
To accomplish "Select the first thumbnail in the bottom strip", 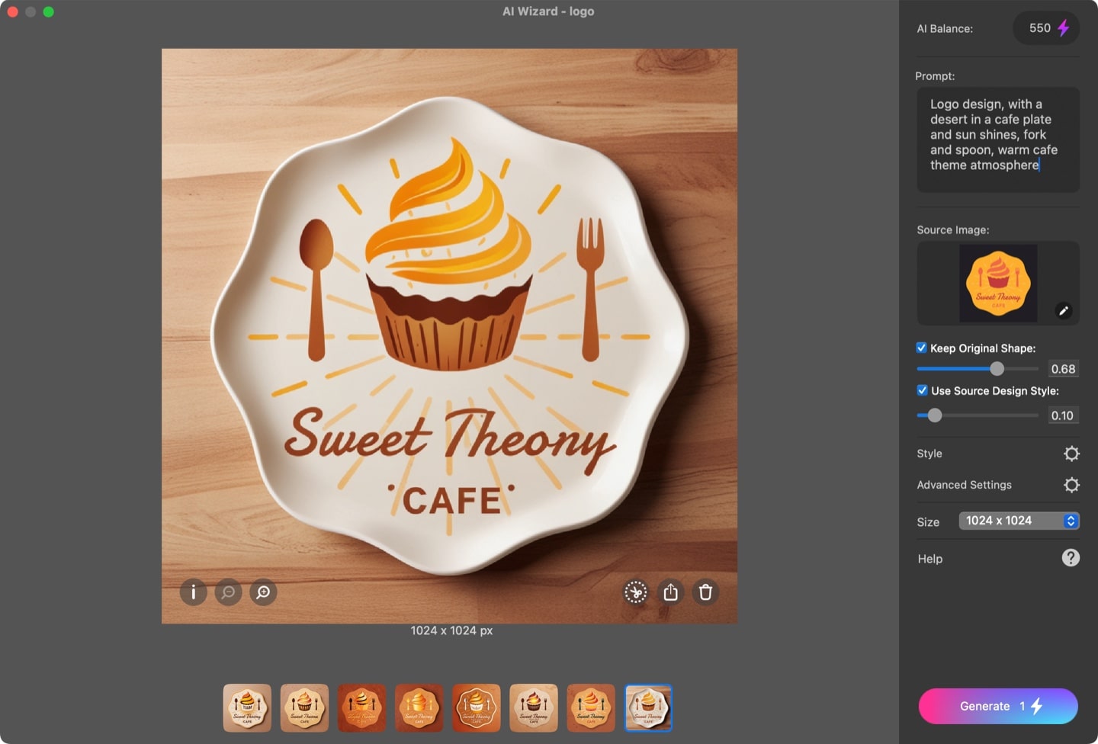I will [247, 708].
